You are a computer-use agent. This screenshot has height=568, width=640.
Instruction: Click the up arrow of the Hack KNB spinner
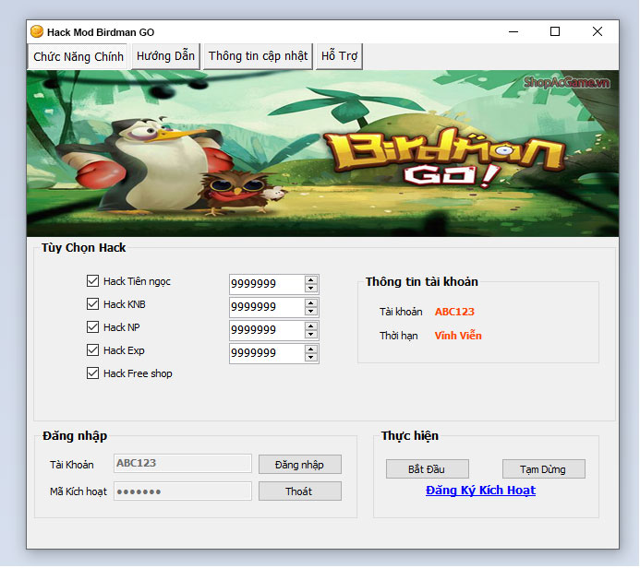[310, 303]
